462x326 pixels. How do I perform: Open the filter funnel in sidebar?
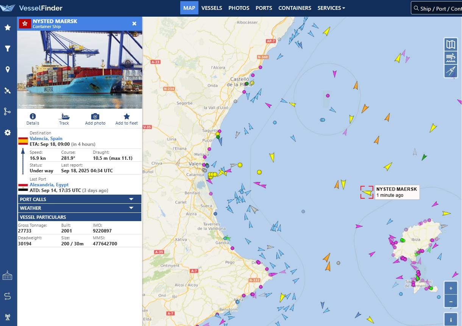[7, 48]
